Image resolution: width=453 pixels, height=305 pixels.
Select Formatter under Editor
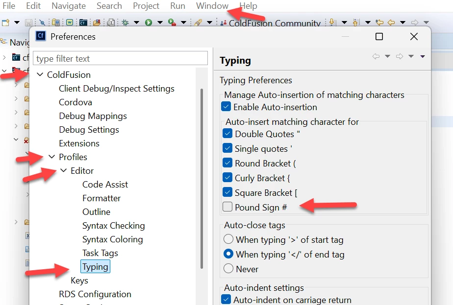[101, 198]
